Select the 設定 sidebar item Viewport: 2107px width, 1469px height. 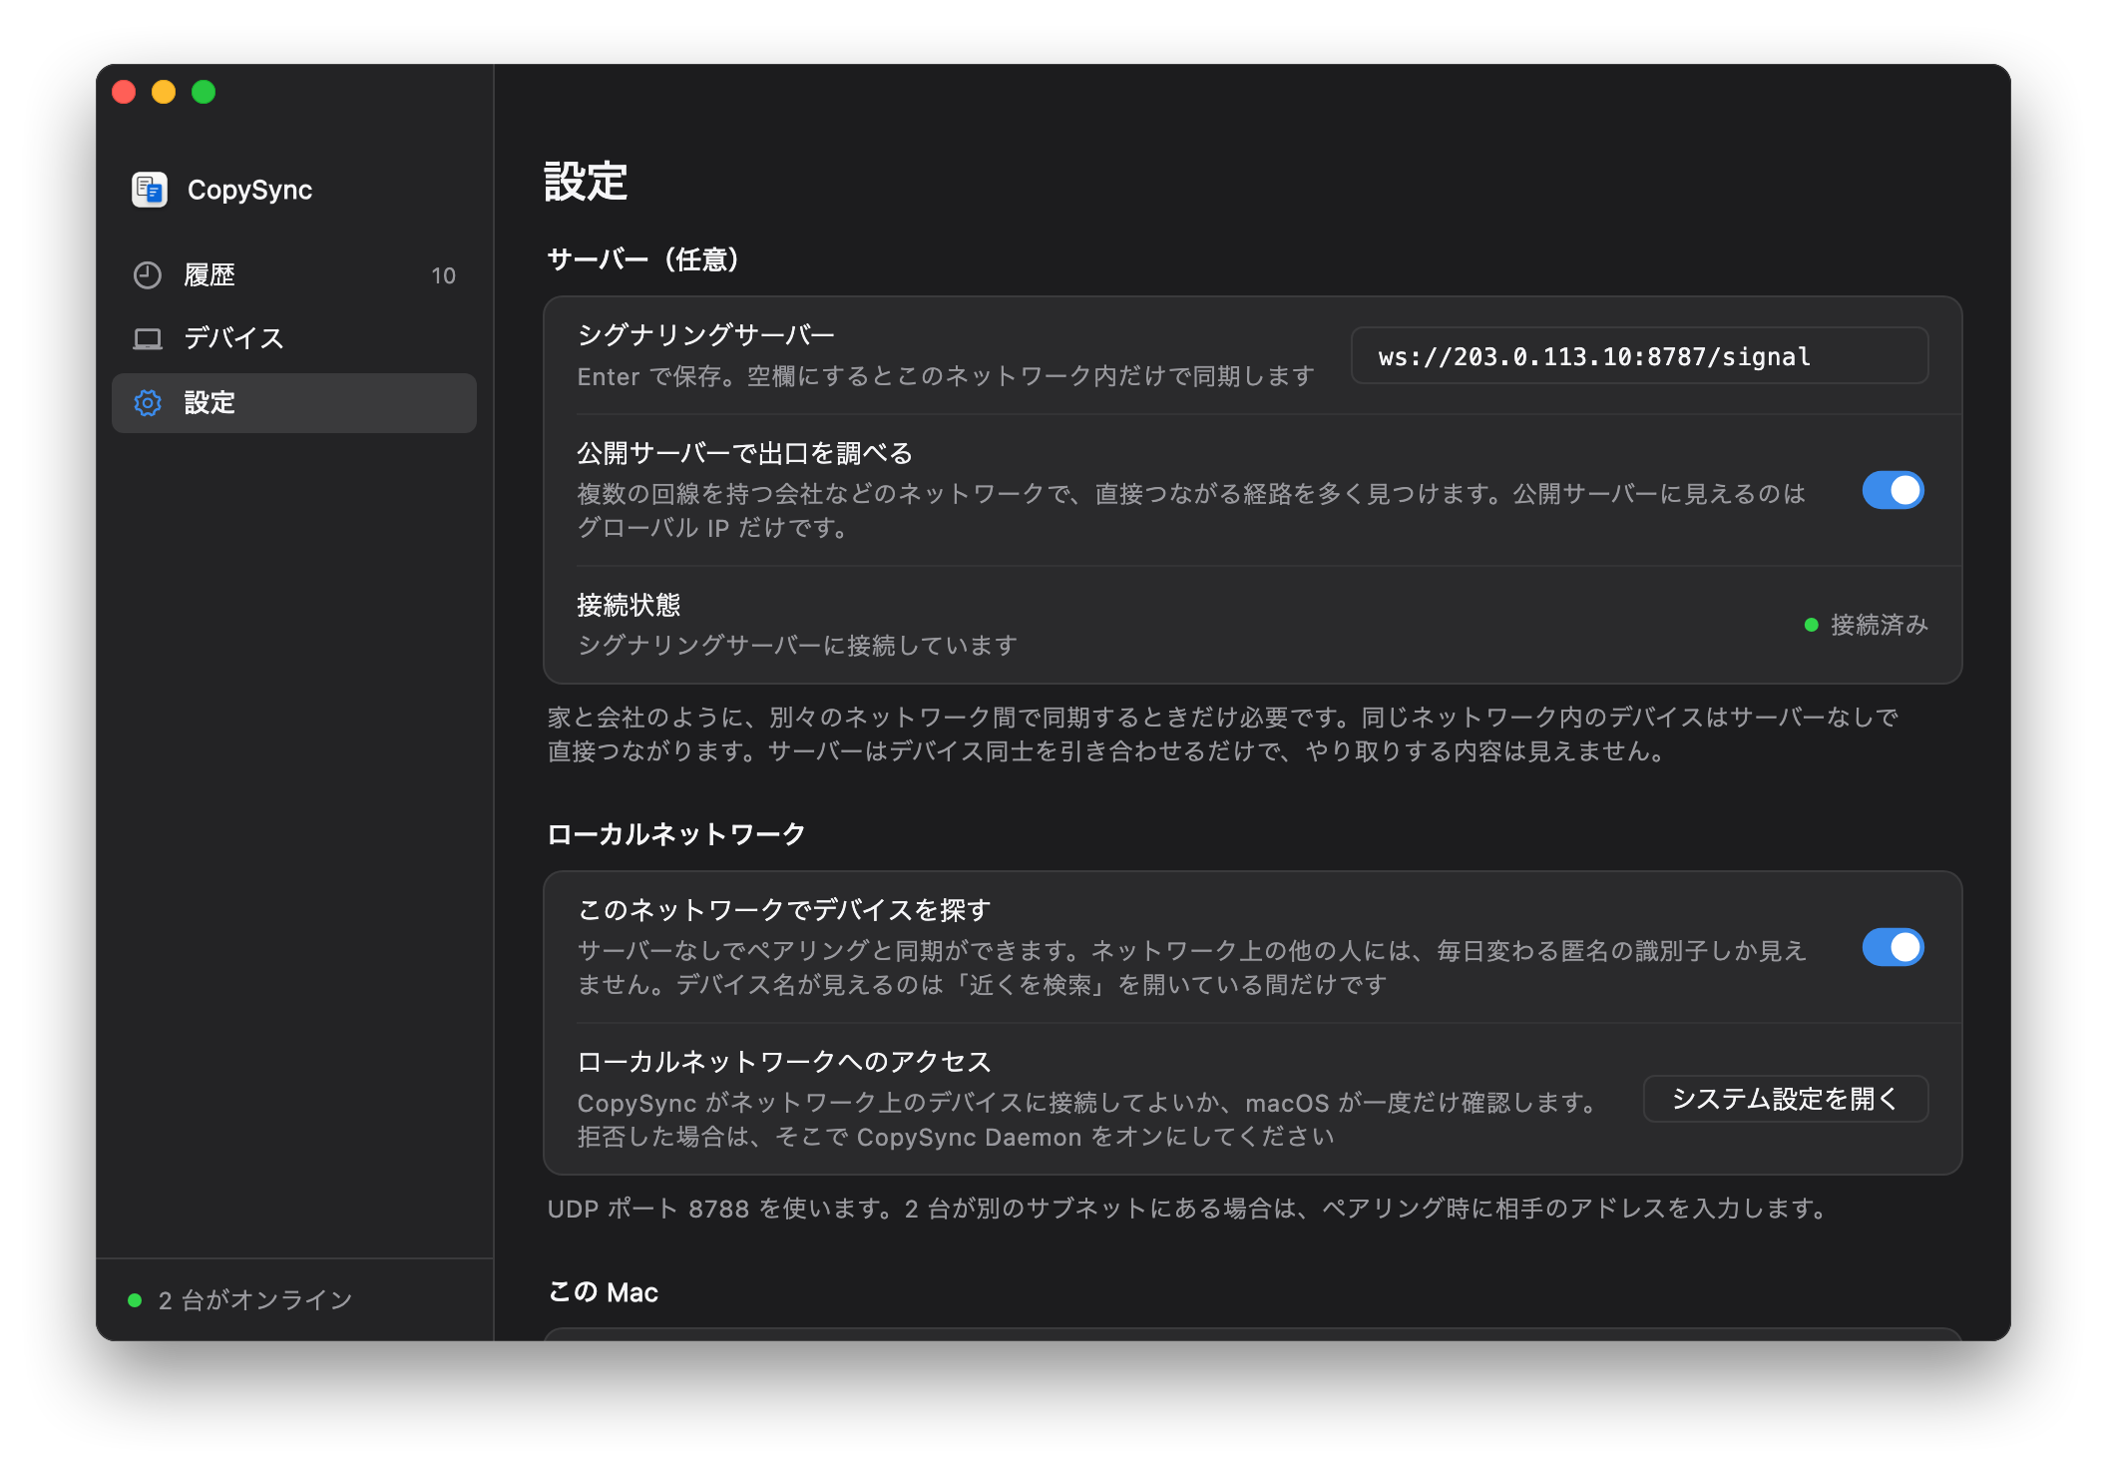point(294,403)
